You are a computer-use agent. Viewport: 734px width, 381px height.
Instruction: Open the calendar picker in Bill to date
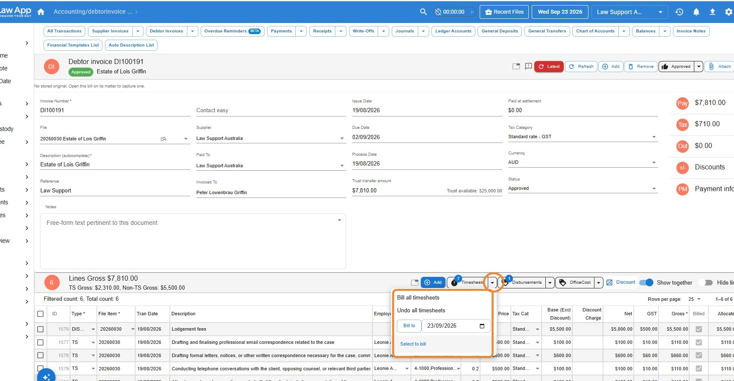tap(482, 326)
